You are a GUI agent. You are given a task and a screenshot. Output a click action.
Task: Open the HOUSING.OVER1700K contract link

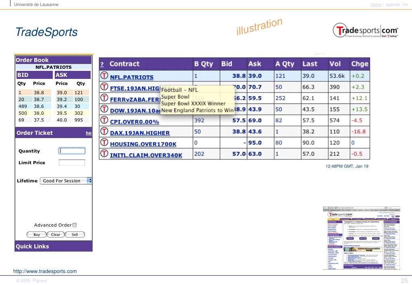(x=143, y=144)
